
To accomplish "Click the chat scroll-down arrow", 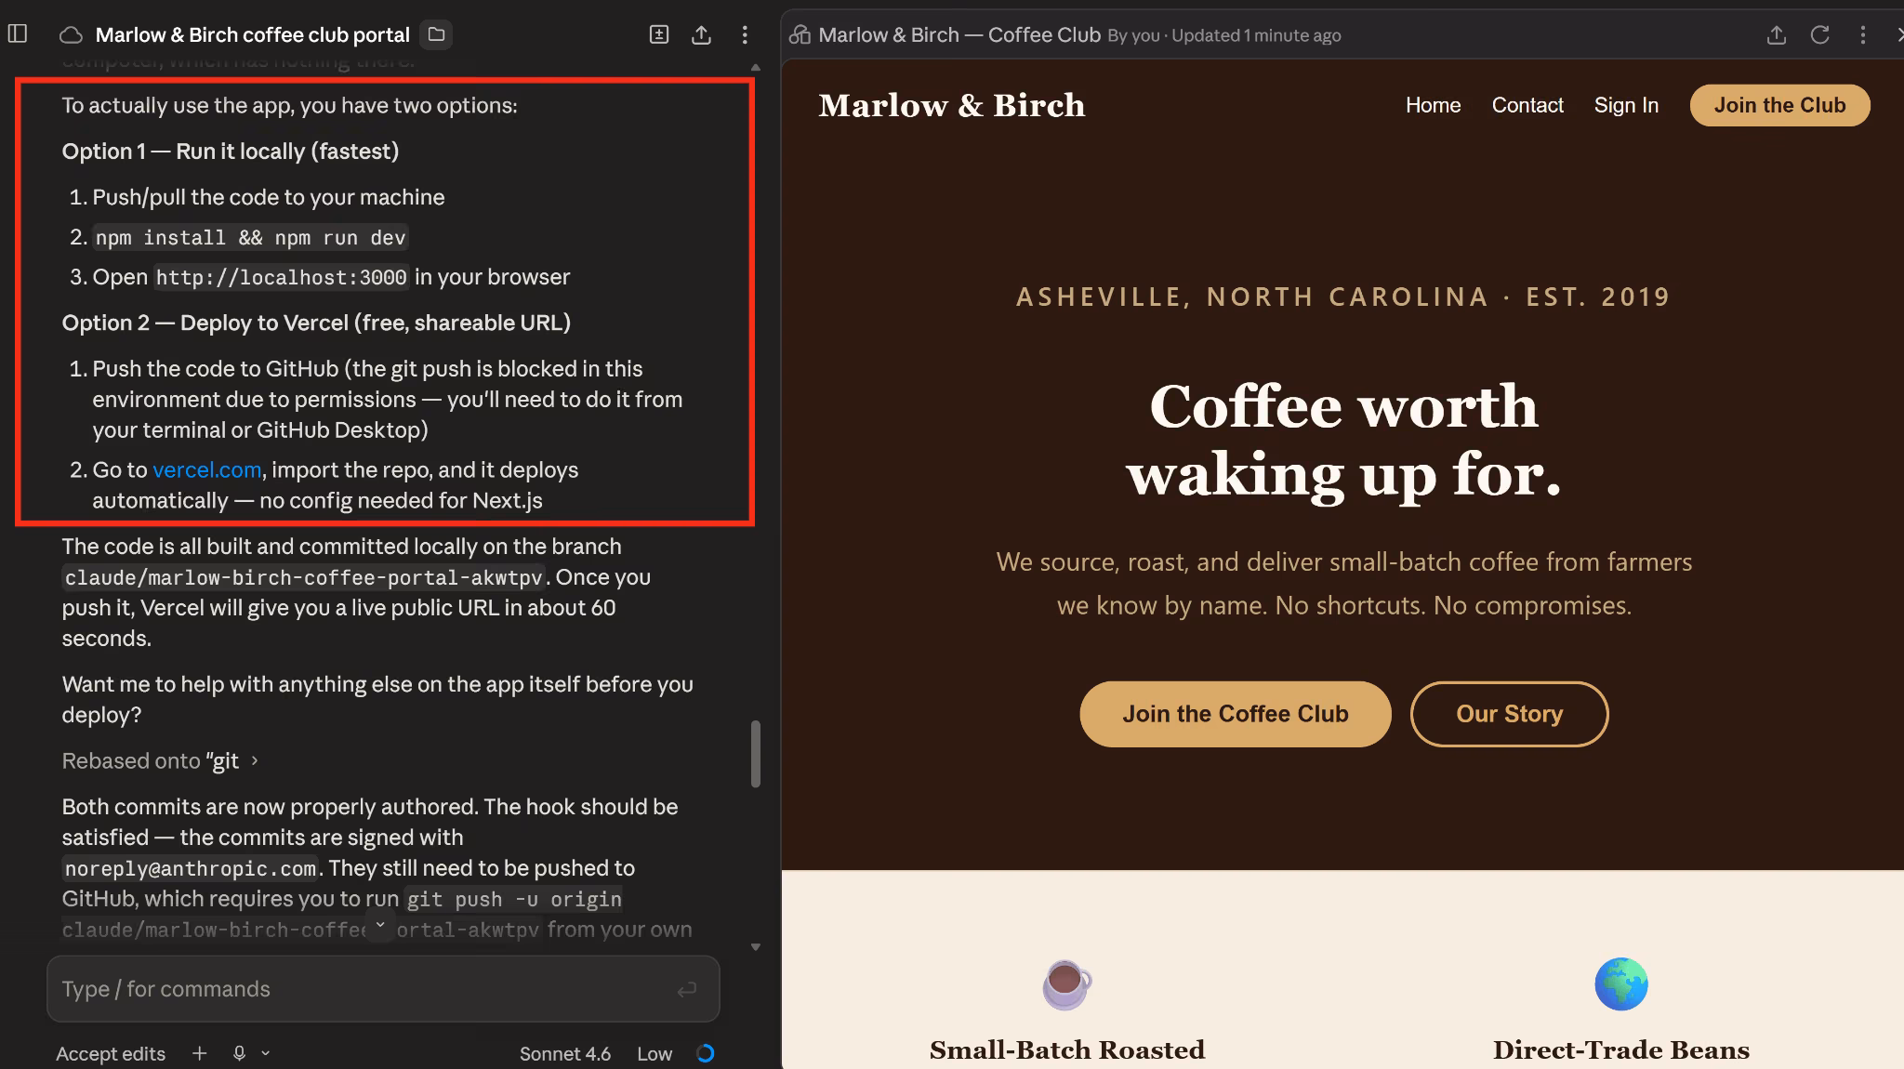I will (756, 947).
